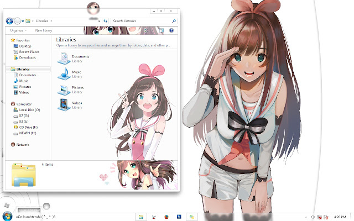Viewport: 354px width, 221px height.
Task: Click the Libraries folder icon in details pane
Action: (24, 175)
